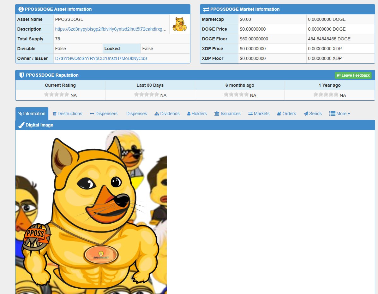Open the Holders tab

(197, 114)
